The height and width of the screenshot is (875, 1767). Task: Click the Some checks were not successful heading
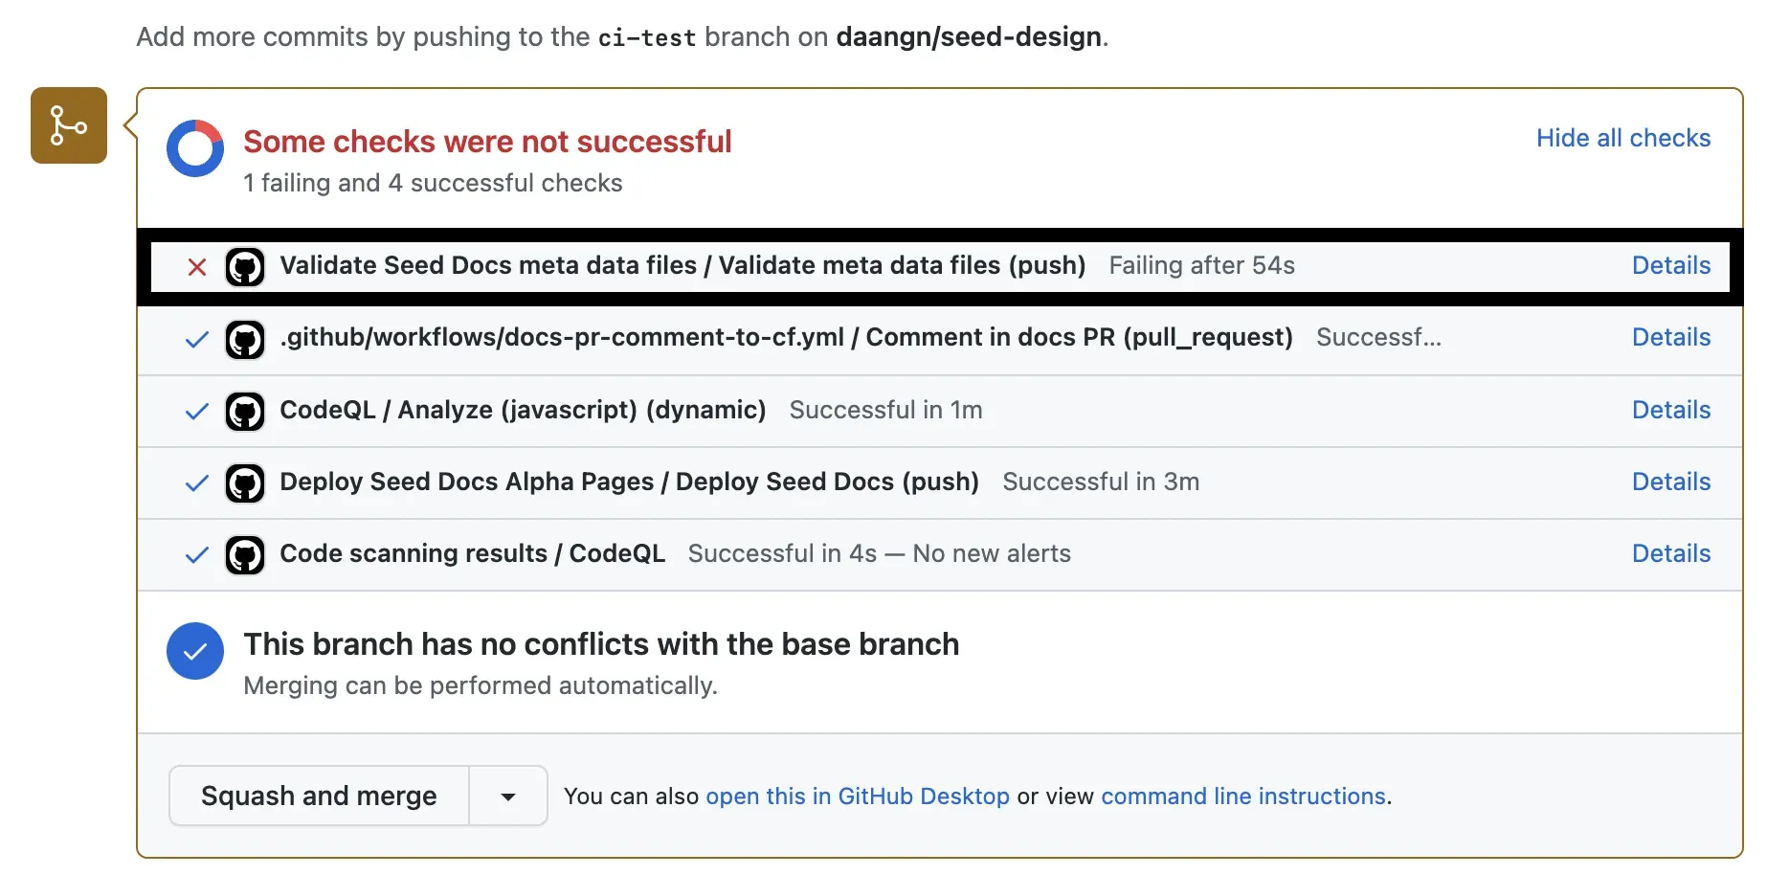coord(487,142)
